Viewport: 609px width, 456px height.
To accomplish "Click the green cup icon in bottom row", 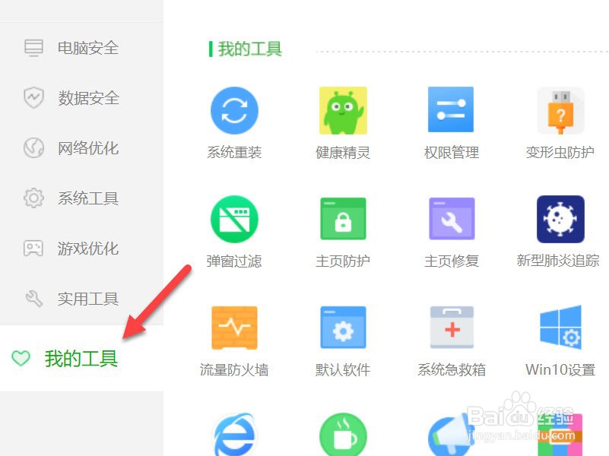I will 343,433.
